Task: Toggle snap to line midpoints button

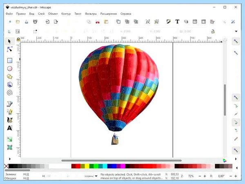Action: [236, 139]
